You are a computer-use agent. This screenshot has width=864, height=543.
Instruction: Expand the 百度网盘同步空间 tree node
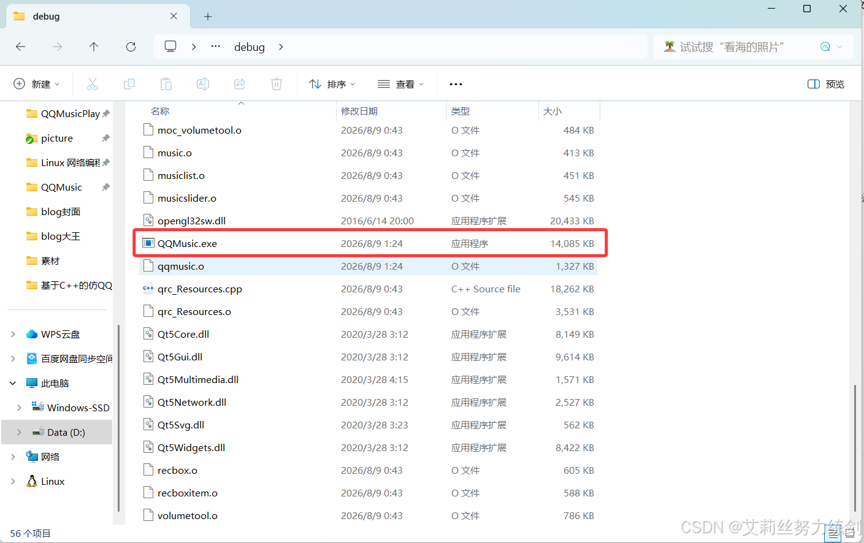coord(13,359)
